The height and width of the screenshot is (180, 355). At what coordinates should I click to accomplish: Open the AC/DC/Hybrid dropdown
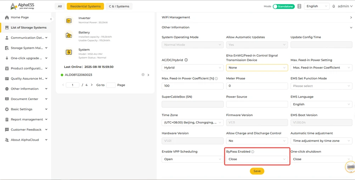[x=192, y=68]
